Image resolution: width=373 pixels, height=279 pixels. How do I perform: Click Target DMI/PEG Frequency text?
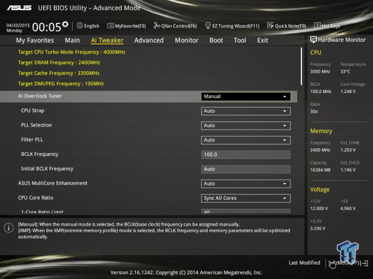[x=61, y=84]
